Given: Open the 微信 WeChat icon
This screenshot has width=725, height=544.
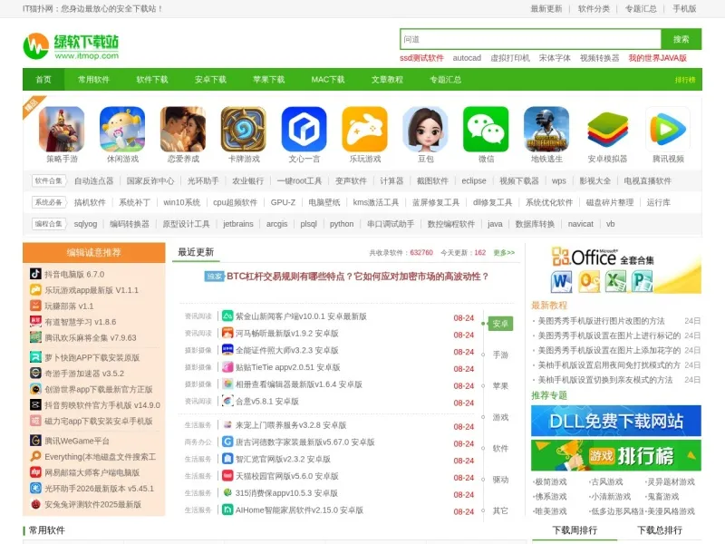Looking at the screenshot, I should [x=486, y=129].
